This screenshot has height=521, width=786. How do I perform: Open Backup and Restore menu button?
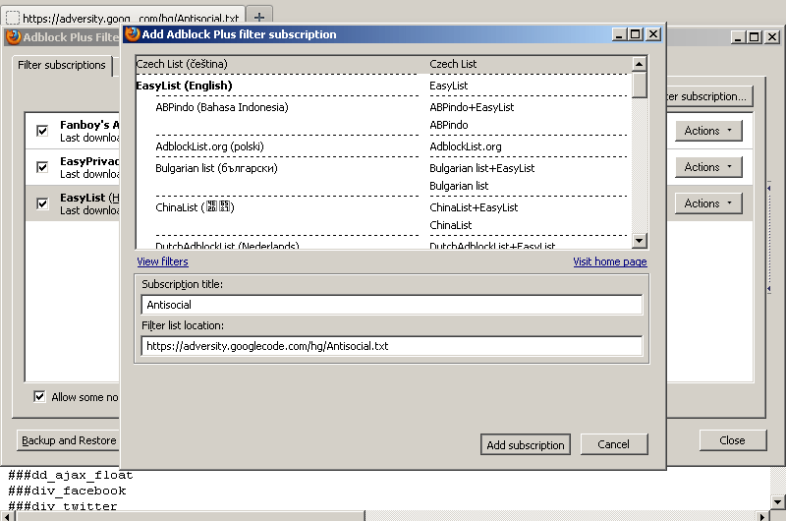(69, 440)
